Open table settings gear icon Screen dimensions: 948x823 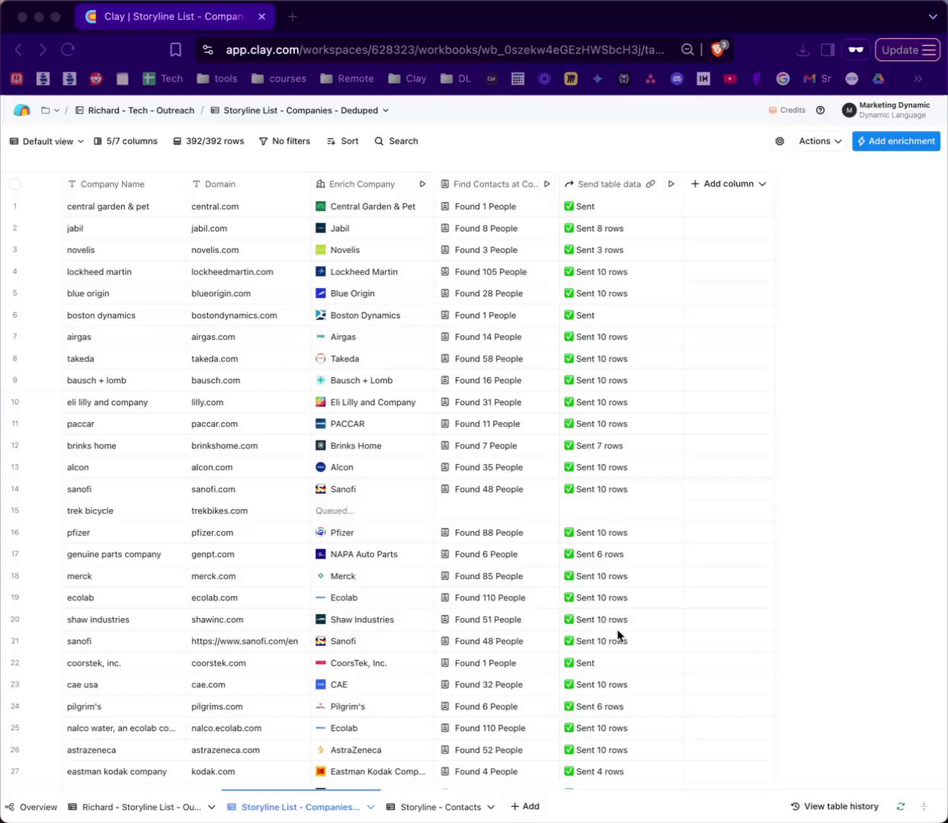pyautogui.click(x=780, y=141)
